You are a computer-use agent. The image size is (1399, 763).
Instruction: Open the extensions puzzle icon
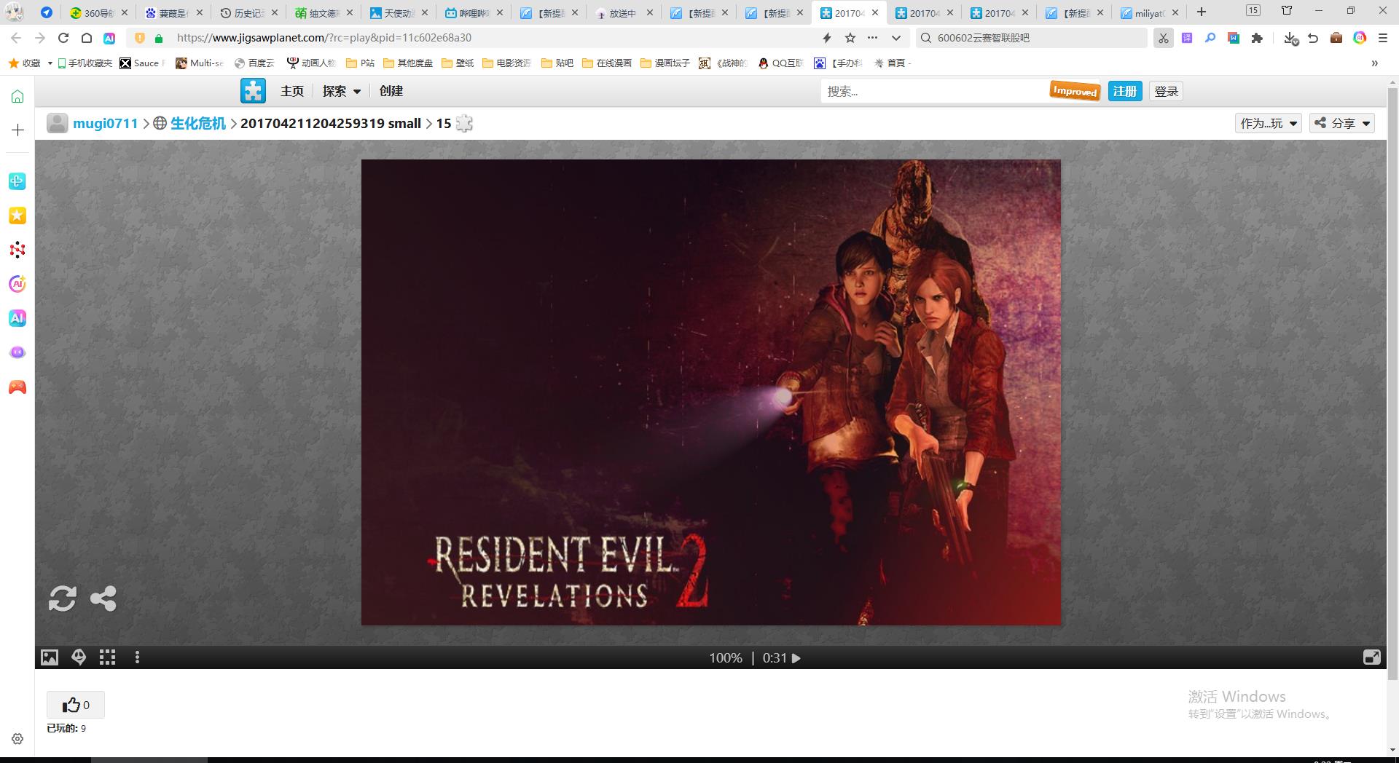[x=1257, y=38]
